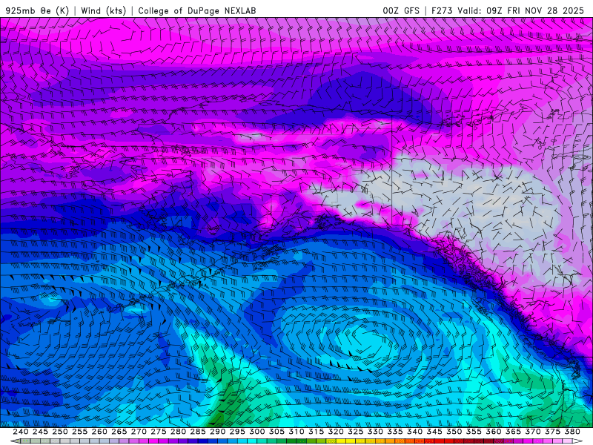Image resolution: width=593 pixels, height=445 pixels.
Task: Click the 300 value on the color scale
Action: pyautogui.click(x=256, y=432)
